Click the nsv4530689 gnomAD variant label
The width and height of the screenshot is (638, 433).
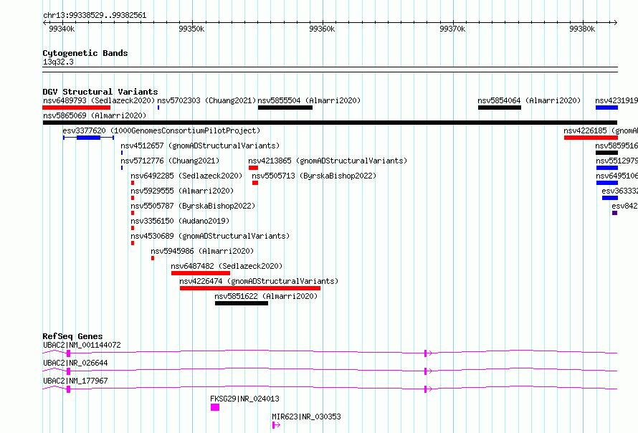pyautogui.click(x=210, y=236)
